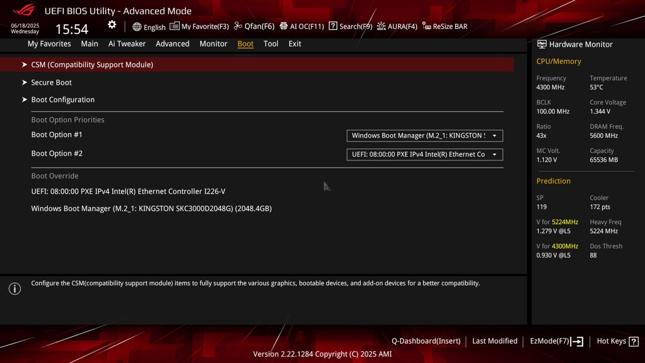Viewport: 645px width, 363px height.
Task: Launch AI OC overclocking guide
Action: point(301,26)
